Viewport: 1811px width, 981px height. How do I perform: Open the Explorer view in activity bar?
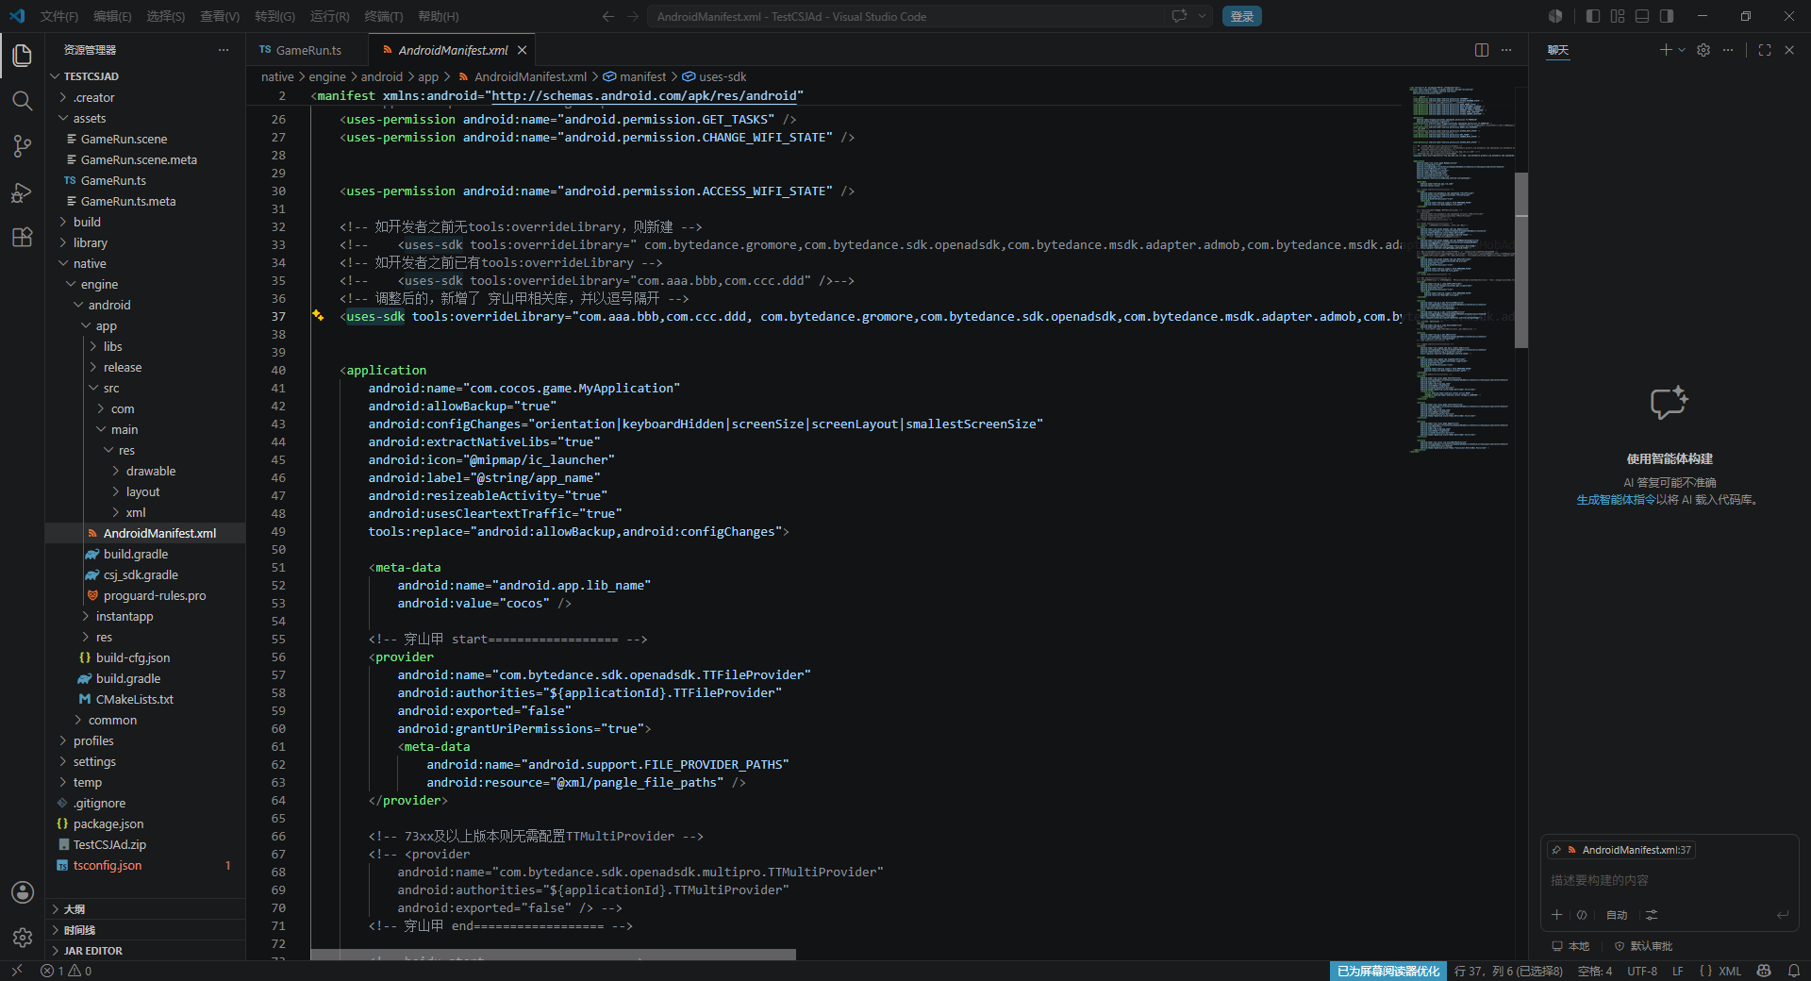(22, 55)
